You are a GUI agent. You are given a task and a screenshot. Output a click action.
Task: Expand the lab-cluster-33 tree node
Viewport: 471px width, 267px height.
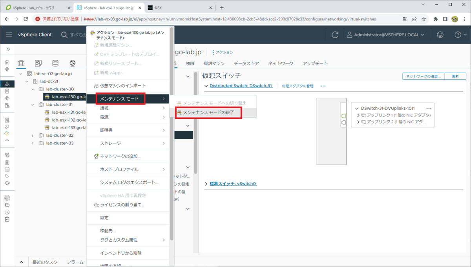(x=33, y=143)
